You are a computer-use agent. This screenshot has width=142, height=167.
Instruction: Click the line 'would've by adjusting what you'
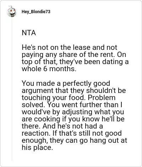pos(73,112)
